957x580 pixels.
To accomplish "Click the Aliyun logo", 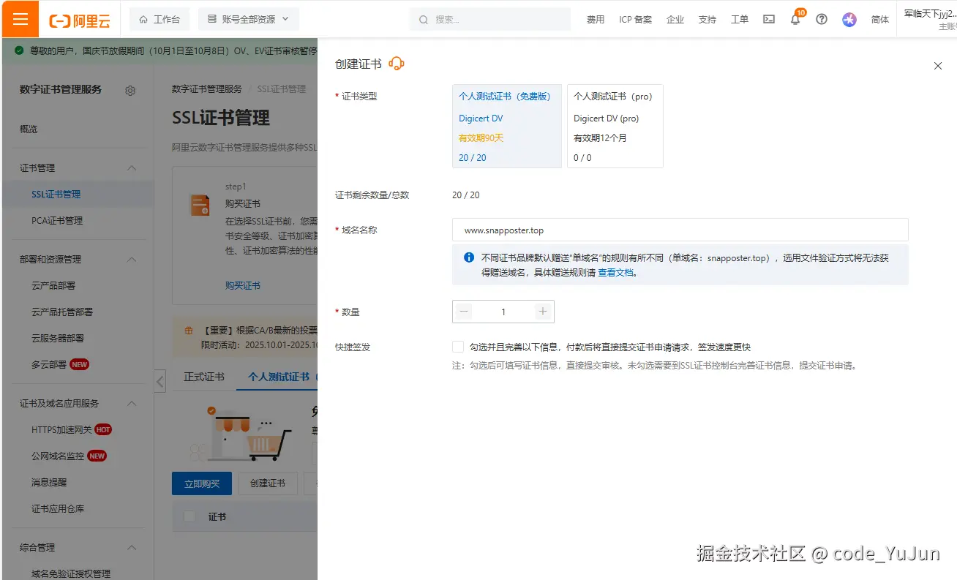I will click(80, 20).
